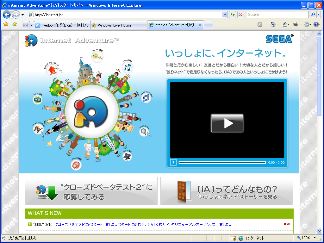Click the internet Adventure logo
This screenshot has height=243, width=324.
pyautogui.click(x=72, y=40)
